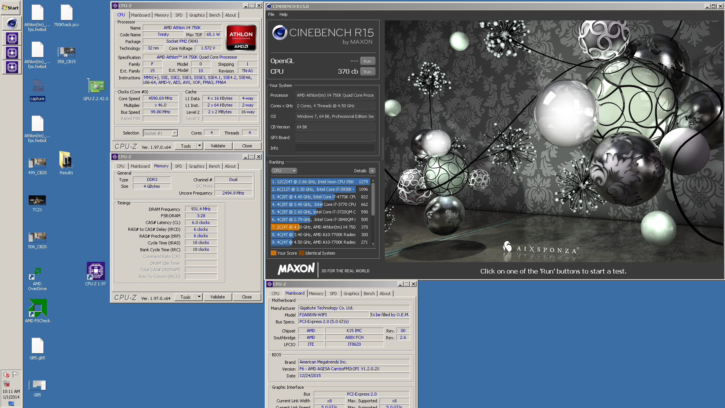Click Validate in top CPU-Z window
The image size is (725, 408).
pos(218,146)
